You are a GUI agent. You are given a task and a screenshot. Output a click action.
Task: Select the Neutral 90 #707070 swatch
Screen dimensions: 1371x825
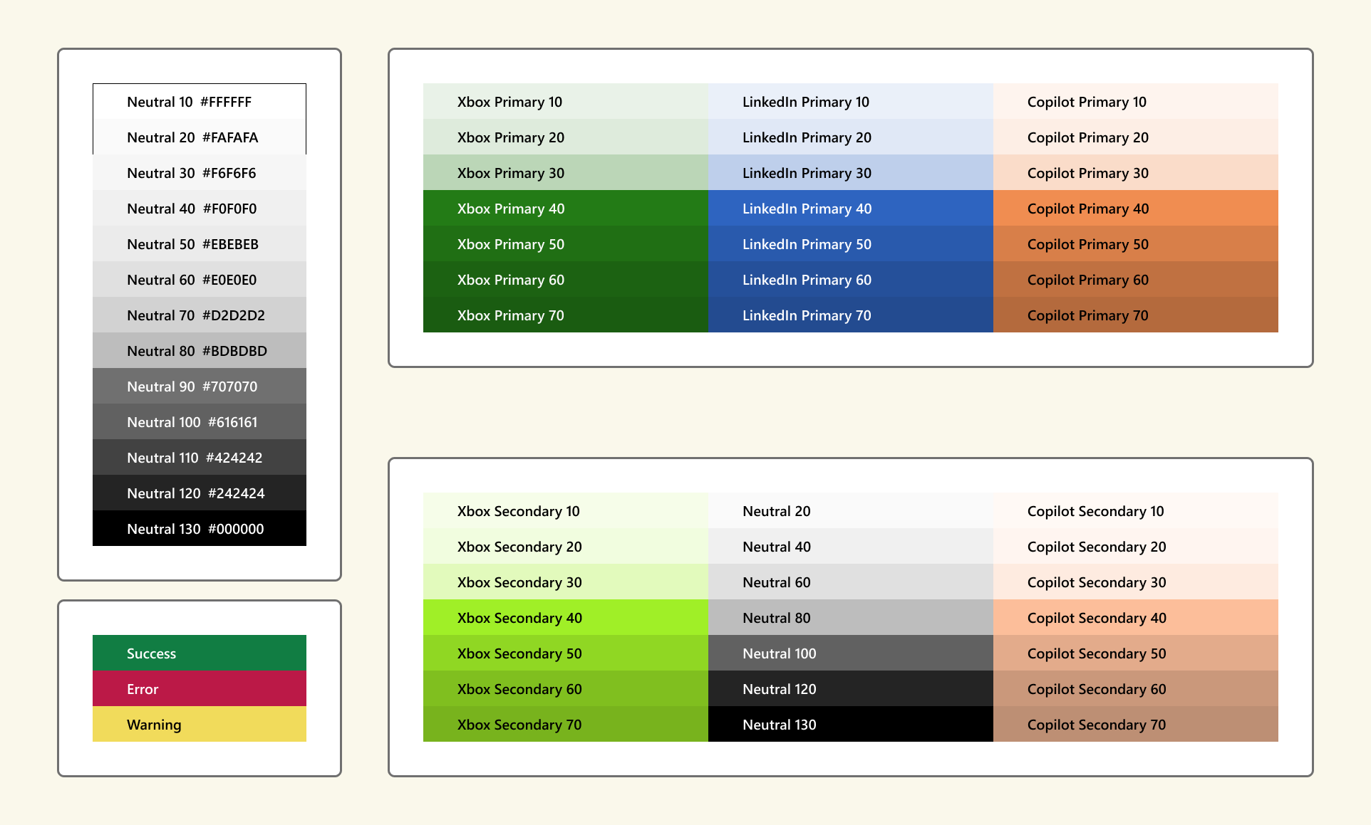click(x=200, y=387)
